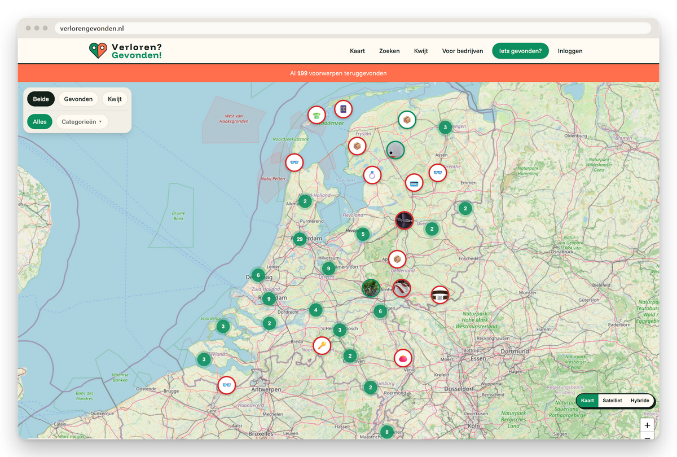Select the Alles category filter
The width and height of the screenshot is (677, 457).
click(x=39, y=121)
